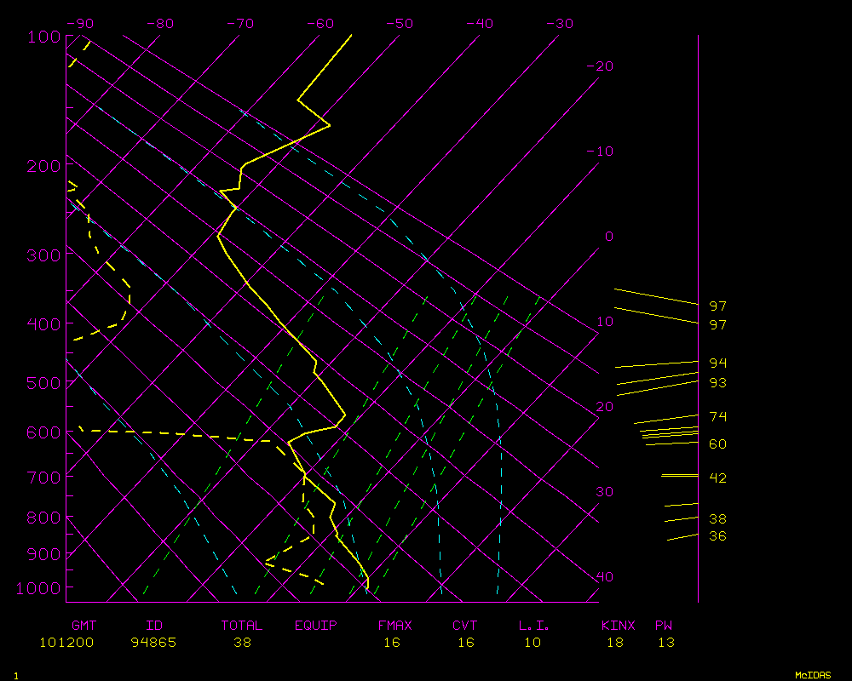Click the L.I. header label

pyautogui.click(x=534, y=626)
